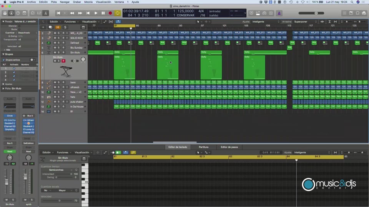Solo the bass track
This screenshot has height=207, width=369.
point(58,82)
